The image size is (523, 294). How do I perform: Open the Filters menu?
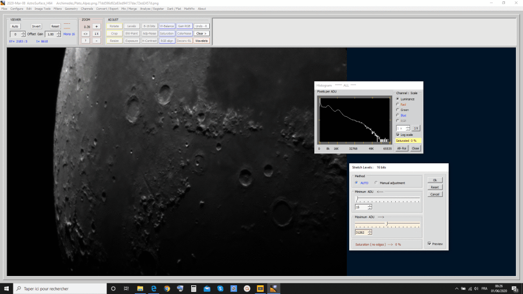[58, 9]
